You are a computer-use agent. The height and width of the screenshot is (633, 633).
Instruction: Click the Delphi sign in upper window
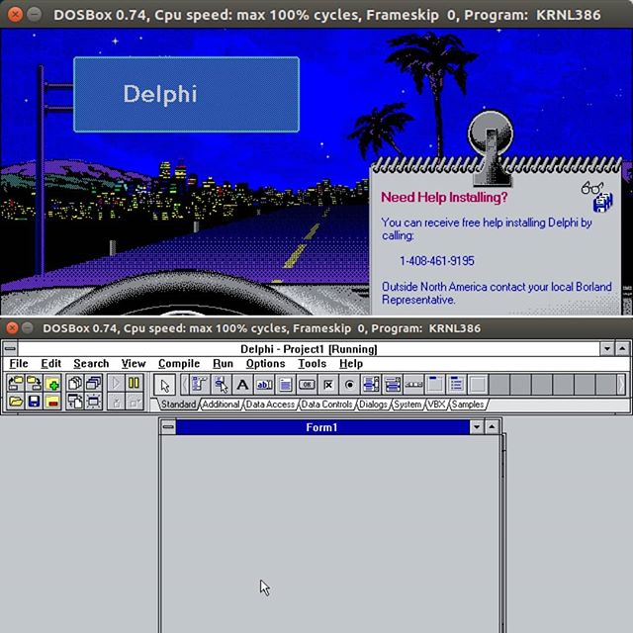pyautogui.click(x=186, y=95)
